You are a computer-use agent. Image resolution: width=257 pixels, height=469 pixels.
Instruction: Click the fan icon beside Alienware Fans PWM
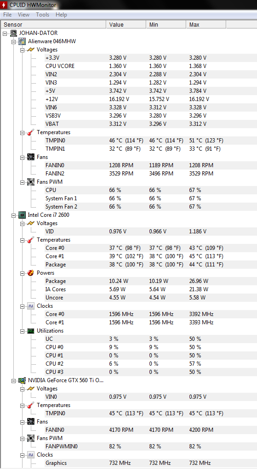click(31, 182)
